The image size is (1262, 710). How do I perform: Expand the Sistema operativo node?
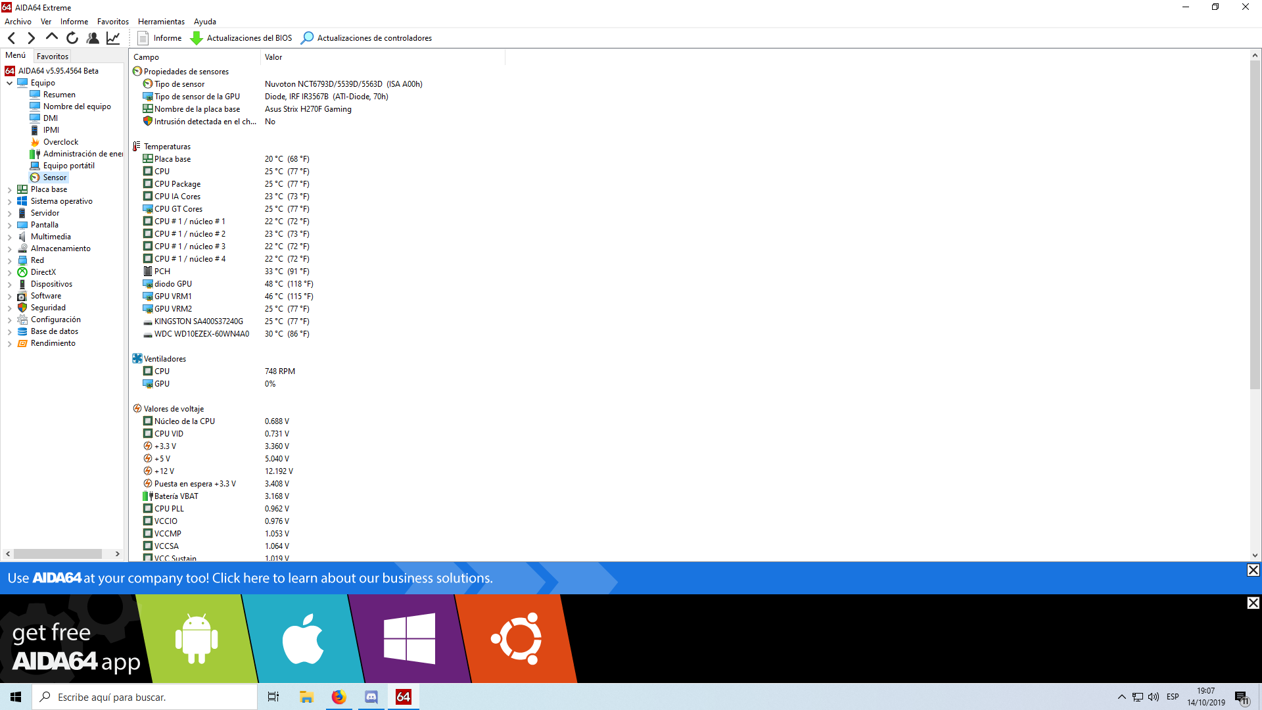pos(9,201)
